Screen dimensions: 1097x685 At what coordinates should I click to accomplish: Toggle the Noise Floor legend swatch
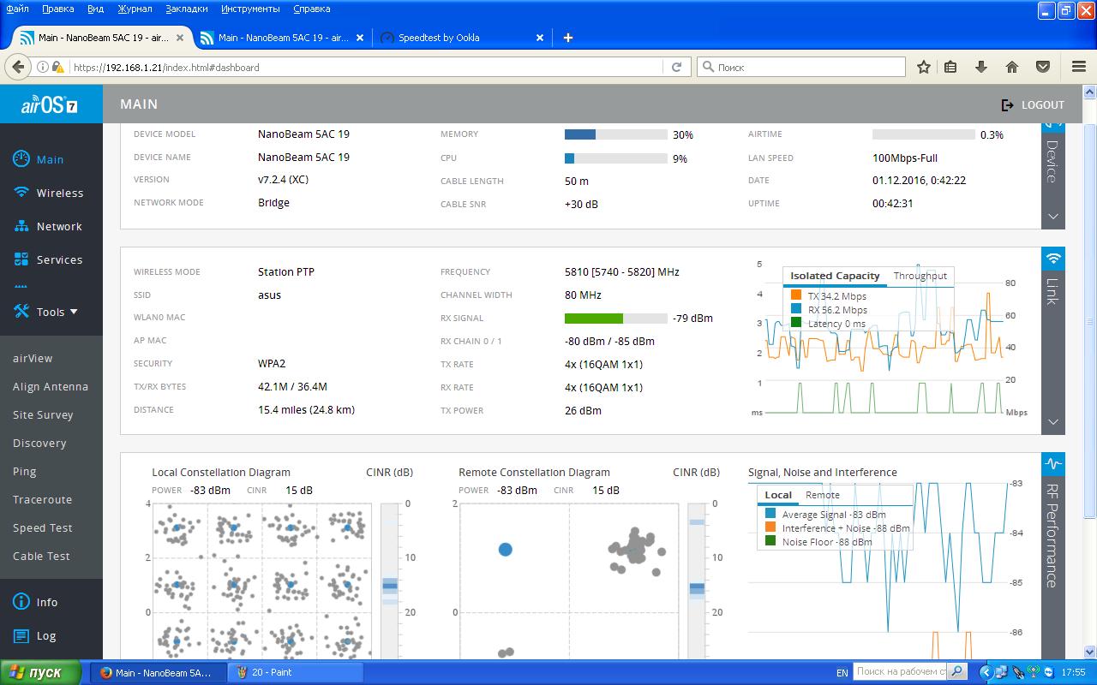point(770,541)
